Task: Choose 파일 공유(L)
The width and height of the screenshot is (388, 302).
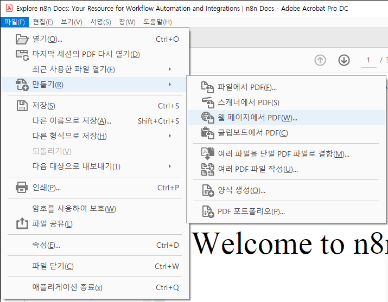Action: click(x=95, y=224)
